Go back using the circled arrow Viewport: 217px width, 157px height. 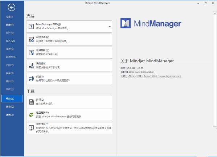(12, 7)
